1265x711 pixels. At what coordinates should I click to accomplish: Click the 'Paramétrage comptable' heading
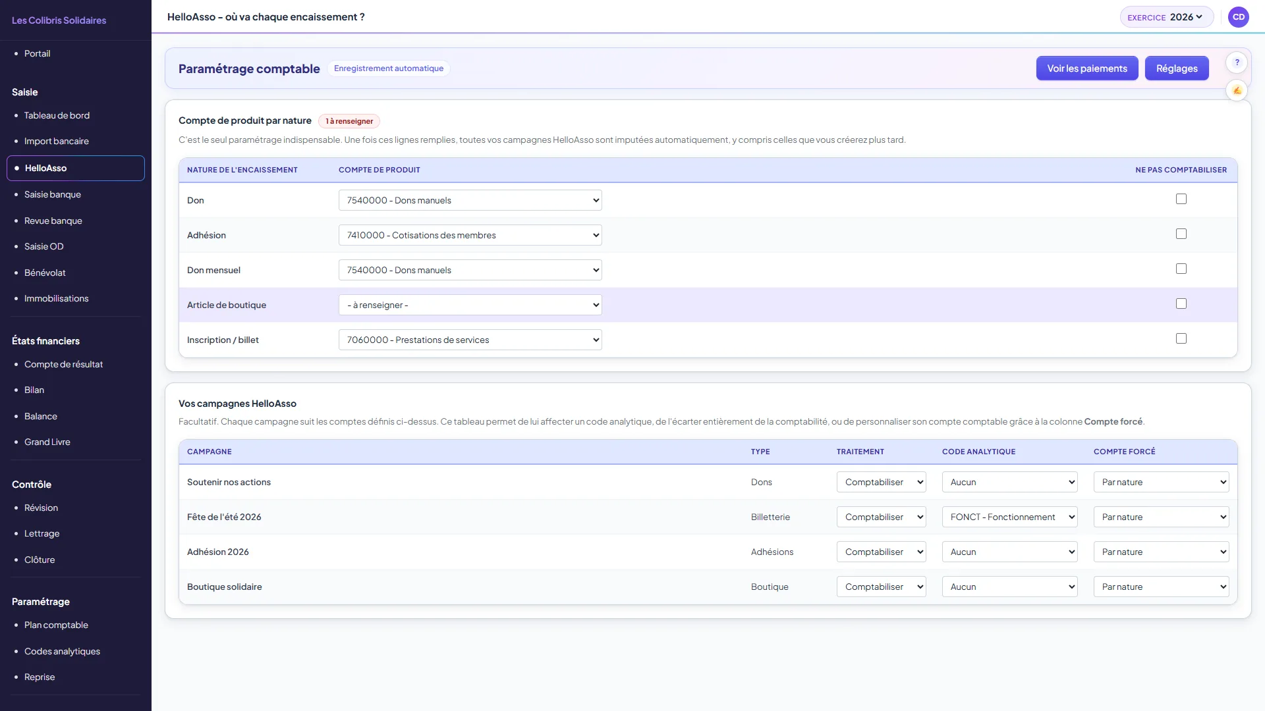249,68
